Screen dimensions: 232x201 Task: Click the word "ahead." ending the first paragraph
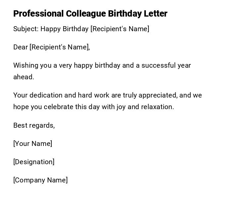(x=24, y=77)
